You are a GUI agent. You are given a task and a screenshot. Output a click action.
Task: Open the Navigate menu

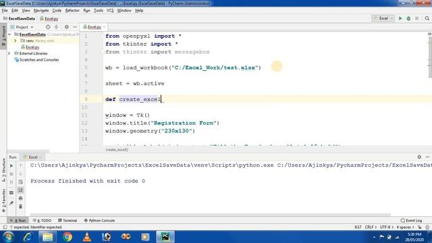pos(41,11)
